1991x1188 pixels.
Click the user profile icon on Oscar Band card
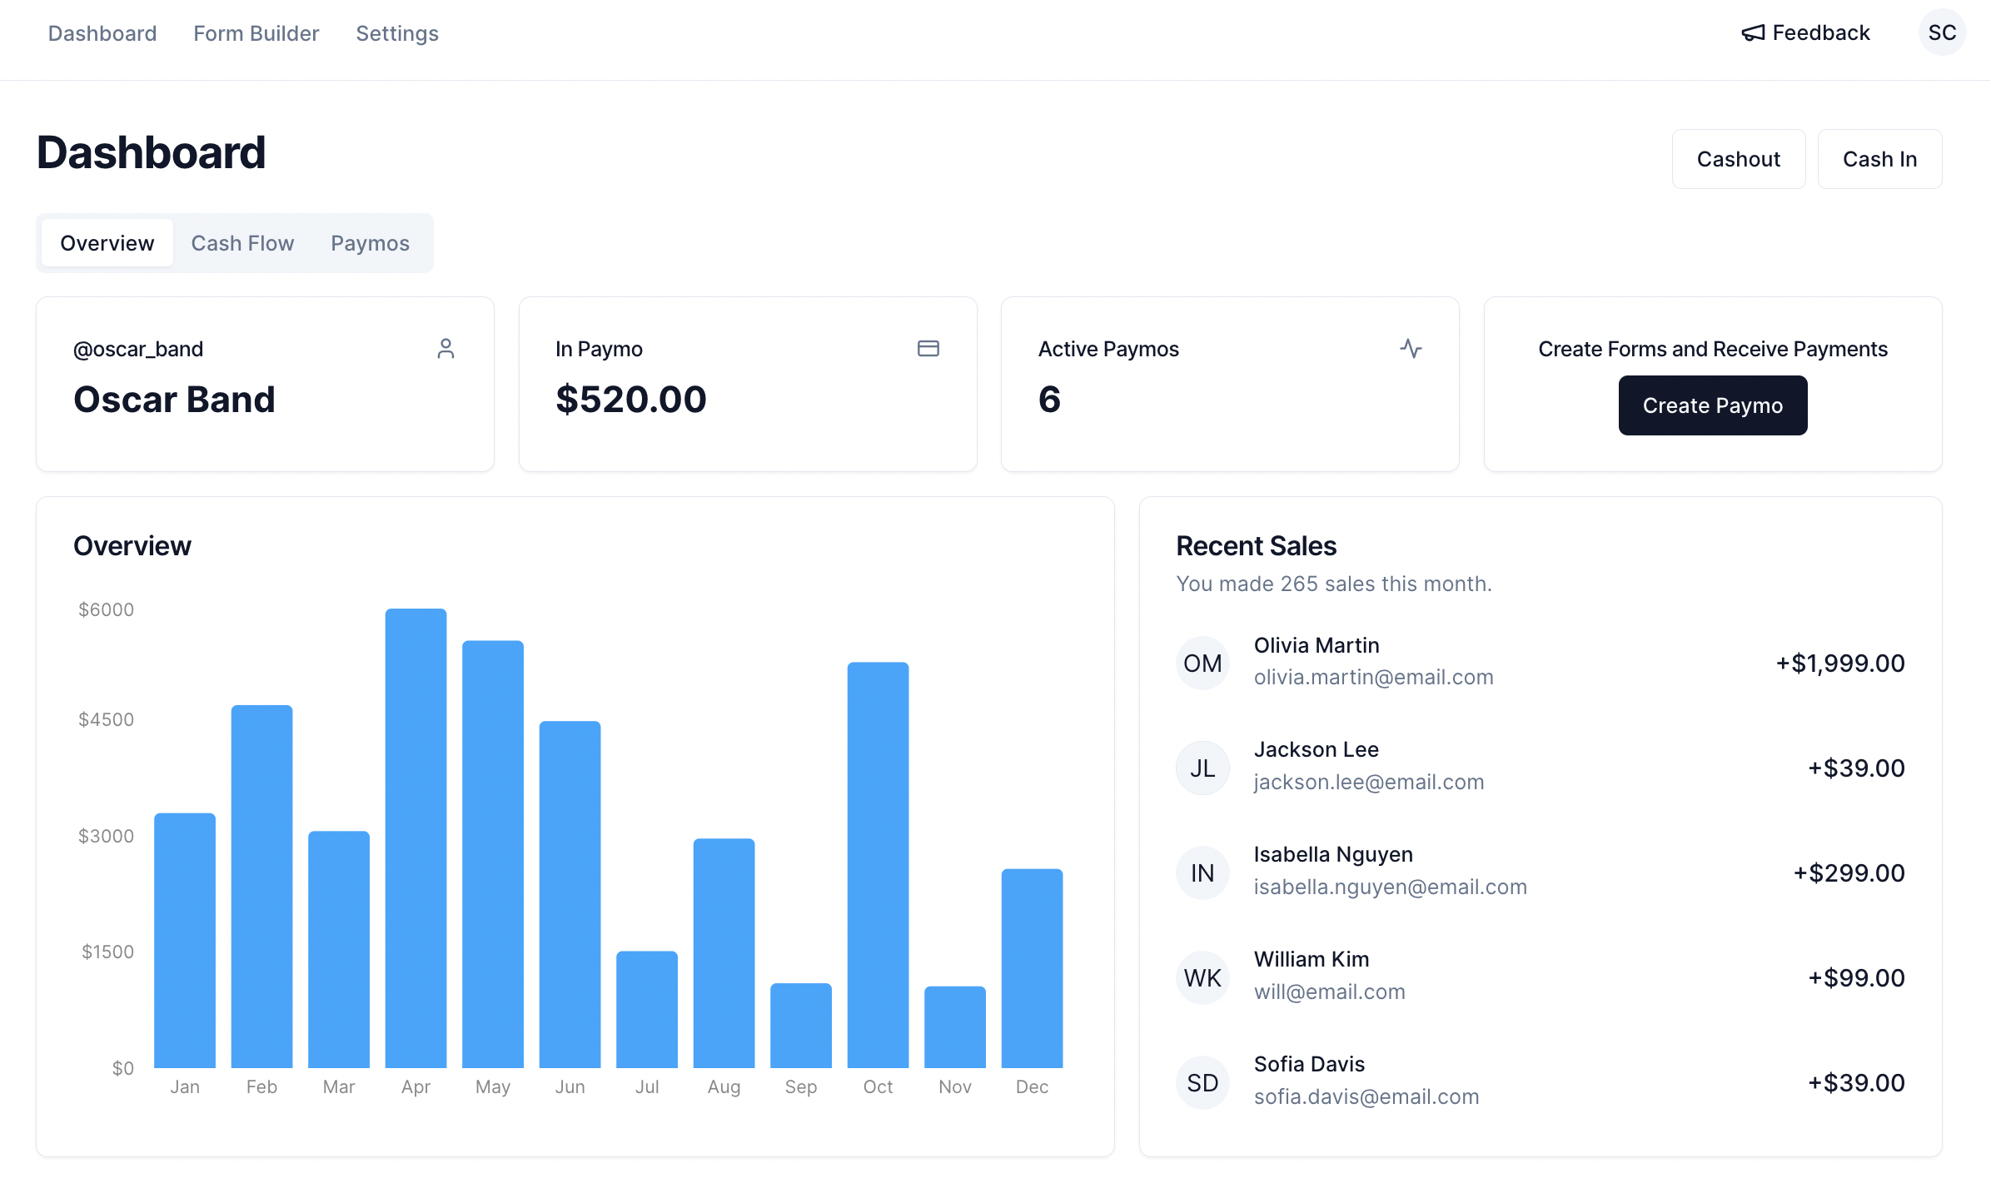tap(445, 349)
